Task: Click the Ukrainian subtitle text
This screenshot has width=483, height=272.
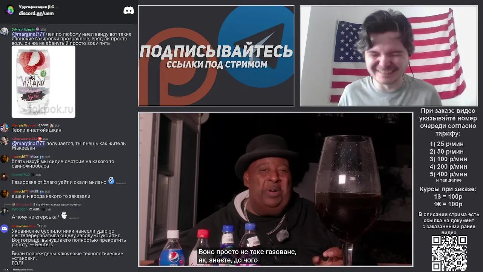Action: 247,256
